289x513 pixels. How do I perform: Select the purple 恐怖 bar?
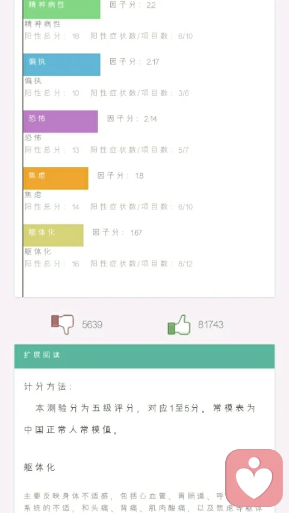coord(61,121)
